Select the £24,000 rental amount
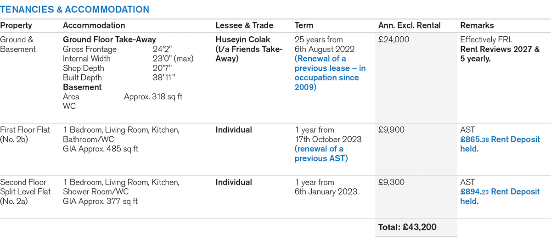 click(394, 40)
